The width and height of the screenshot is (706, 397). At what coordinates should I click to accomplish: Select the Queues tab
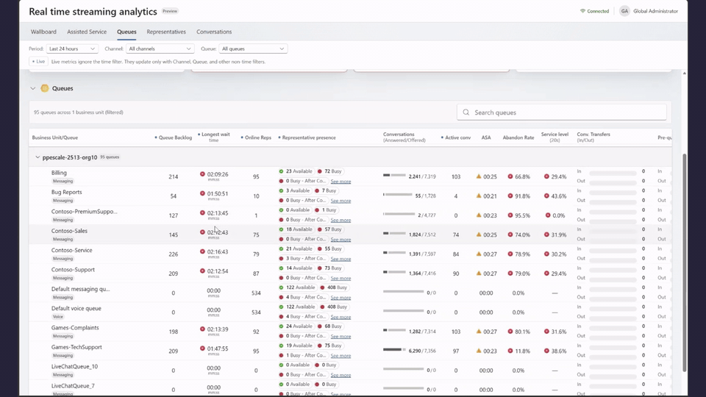(126, 32)
